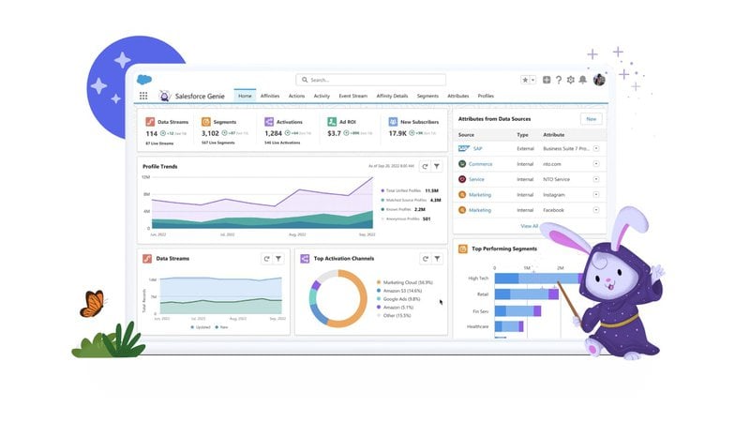Expand the SAP row action menu

click(596, 148)
